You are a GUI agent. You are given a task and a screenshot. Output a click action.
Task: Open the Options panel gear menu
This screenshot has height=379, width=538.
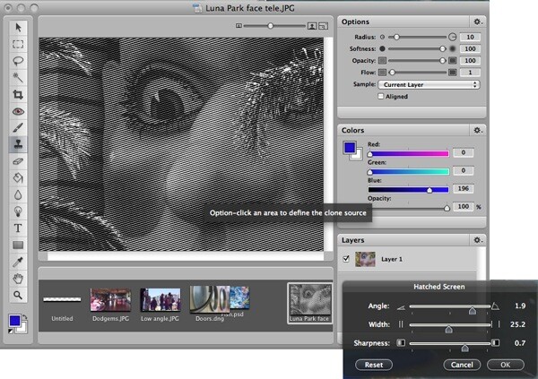coord(477,22)
